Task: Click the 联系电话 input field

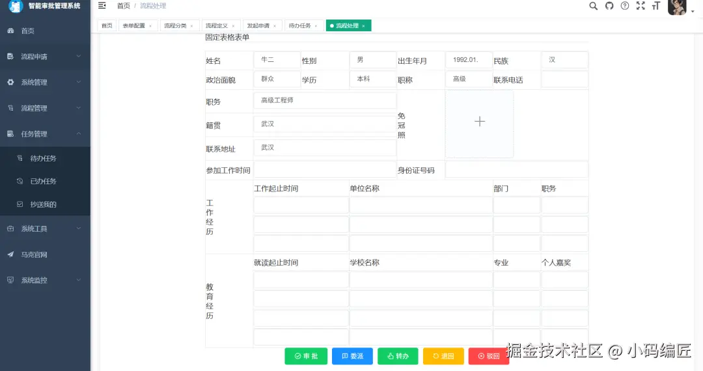Action: [564, 79]
